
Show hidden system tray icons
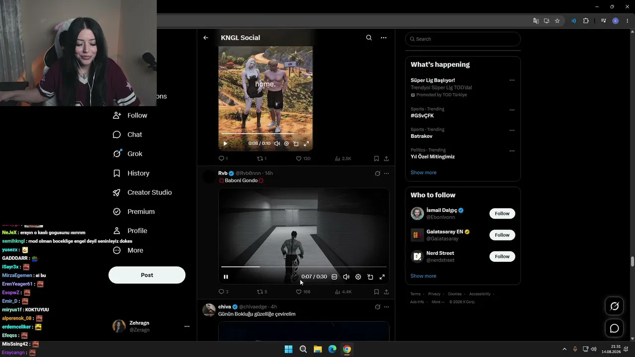(564, 349)
